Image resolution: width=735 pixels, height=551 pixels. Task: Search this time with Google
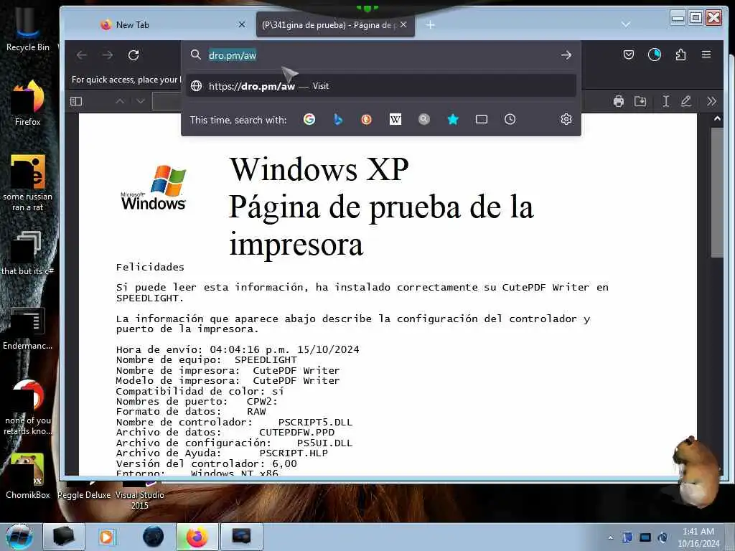[309, 120]
